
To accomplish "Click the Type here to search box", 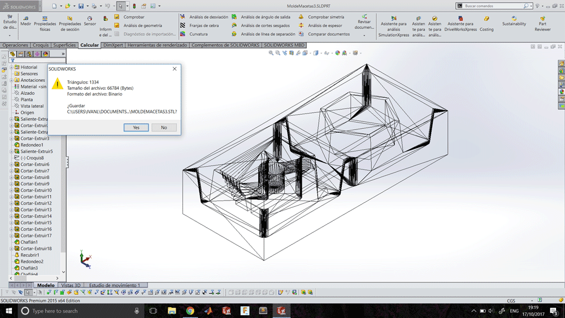I will 81,311.
